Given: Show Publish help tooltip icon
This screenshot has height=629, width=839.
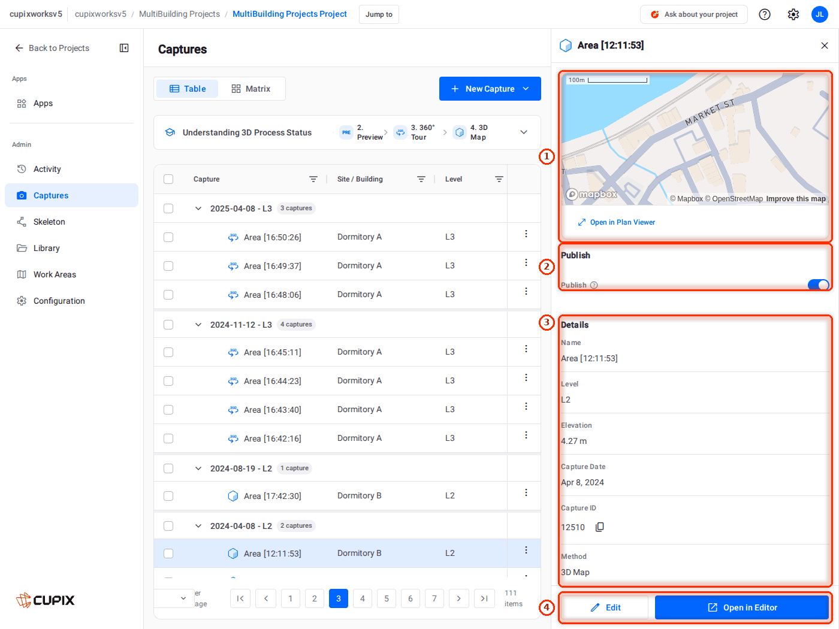Looking at the screenshot, I should (x=594, y=285).
